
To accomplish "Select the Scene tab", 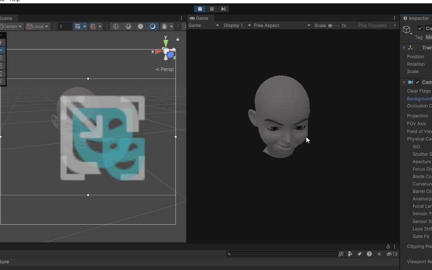I will point(6,18).
